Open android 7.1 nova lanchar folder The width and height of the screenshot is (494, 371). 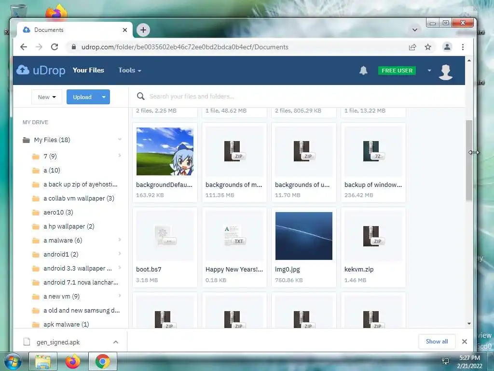(81, 282)
